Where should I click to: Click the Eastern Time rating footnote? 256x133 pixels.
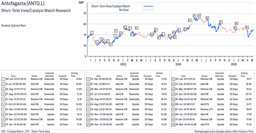(224, 131)
